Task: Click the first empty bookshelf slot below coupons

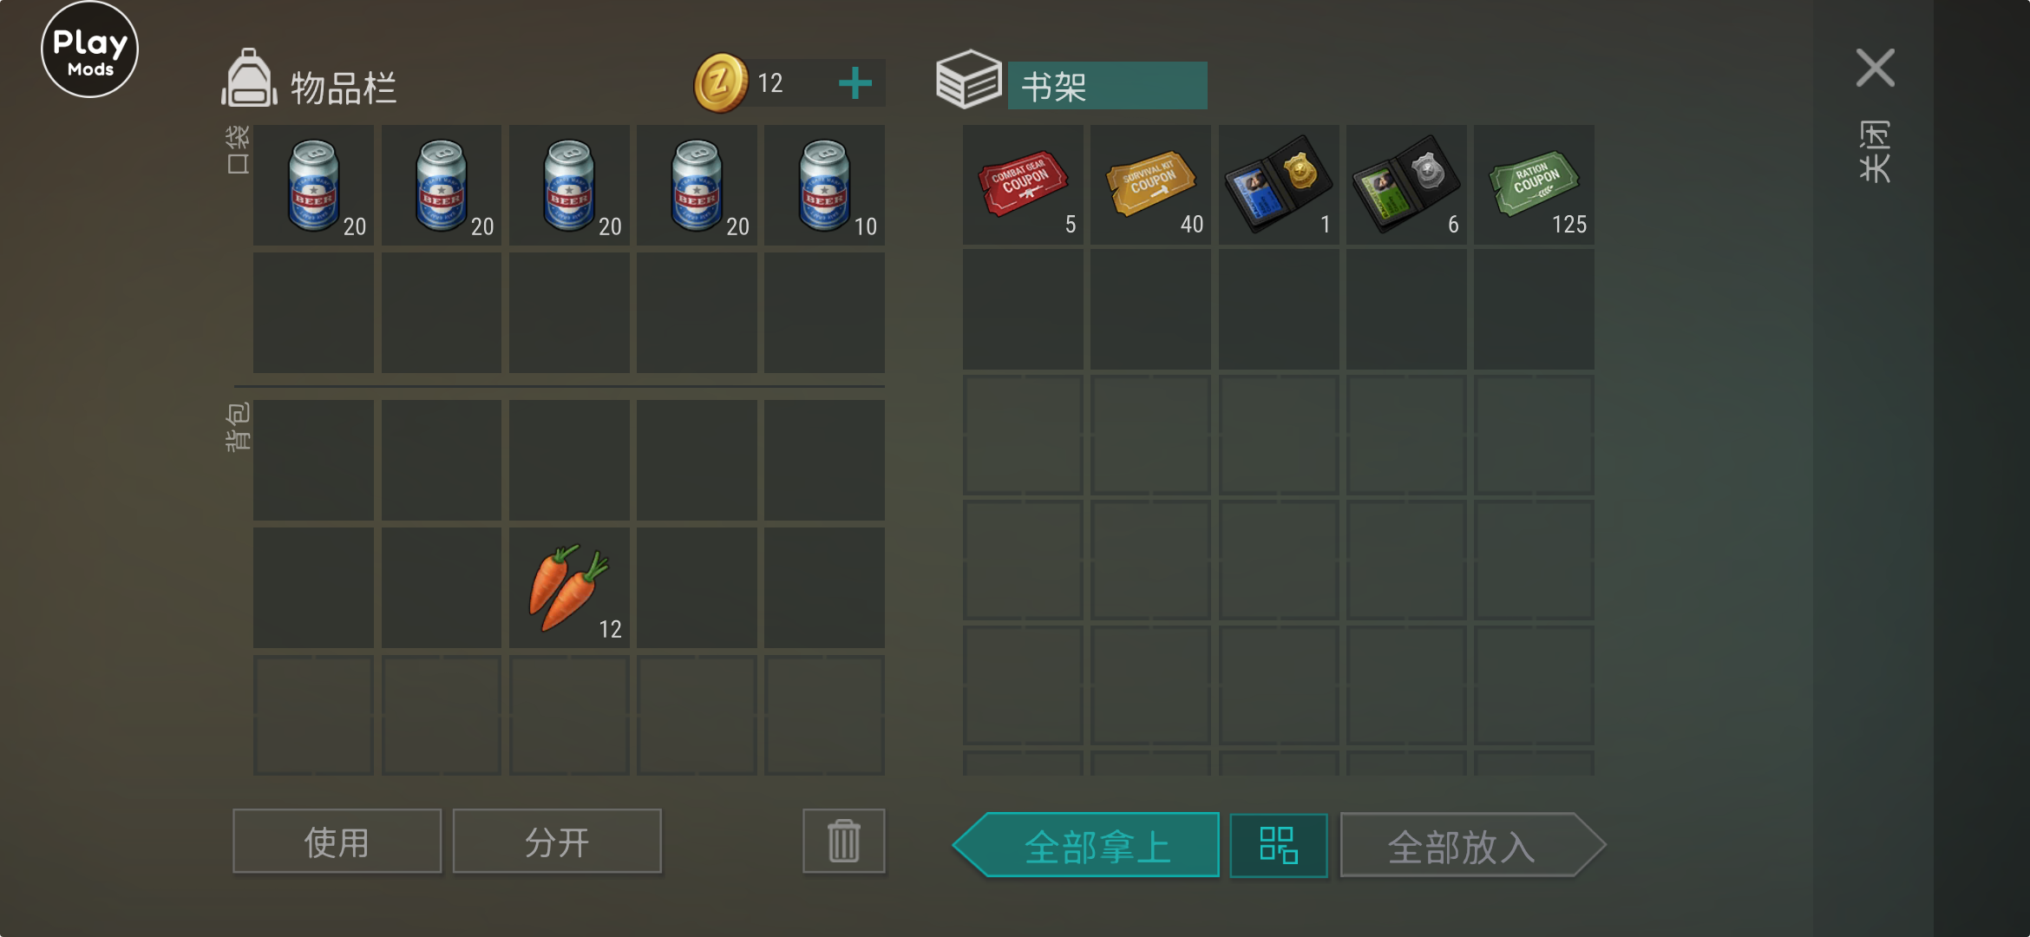Action: pyautogui.click(x=1023, y=310)
